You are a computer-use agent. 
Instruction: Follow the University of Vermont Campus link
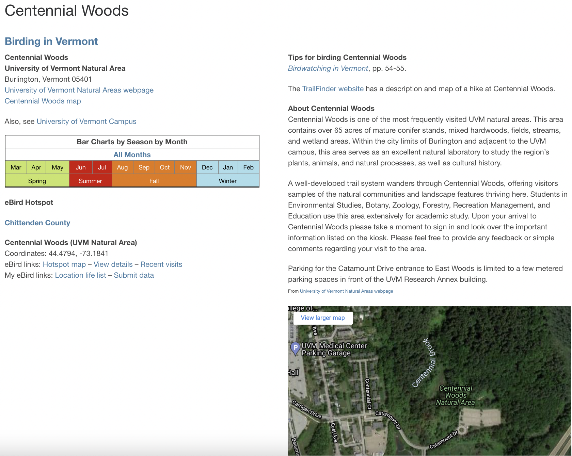(86, 121)
